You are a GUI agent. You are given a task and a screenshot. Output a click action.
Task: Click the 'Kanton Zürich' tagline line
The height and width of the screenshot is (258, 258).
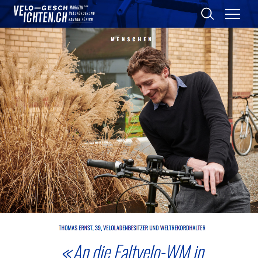81,20
